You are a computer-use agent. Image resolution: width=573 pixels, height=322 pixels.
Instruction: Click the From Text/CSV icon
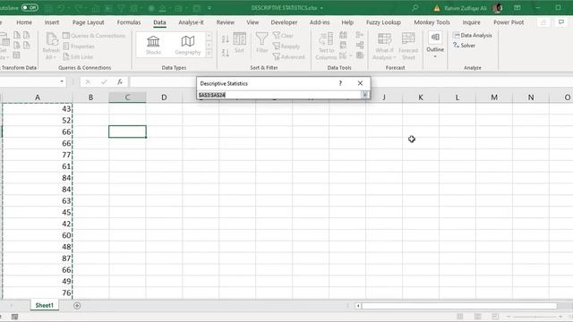click(17, 36)
